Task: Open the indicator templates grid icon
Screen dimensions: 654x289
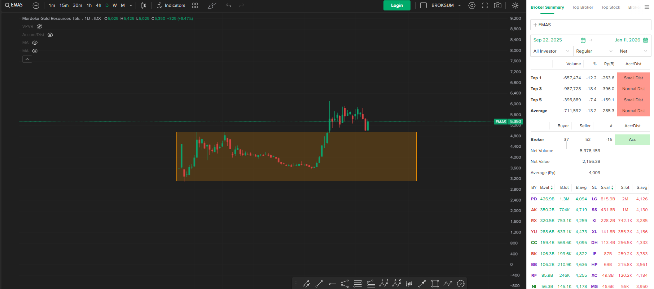Action: [x=195, y=5]
